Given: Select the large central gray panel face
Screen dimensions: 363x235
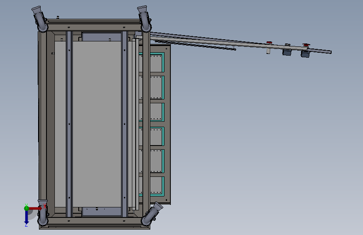Looking at the screenshot, I should pyautogui.click(x=97, y=124).
